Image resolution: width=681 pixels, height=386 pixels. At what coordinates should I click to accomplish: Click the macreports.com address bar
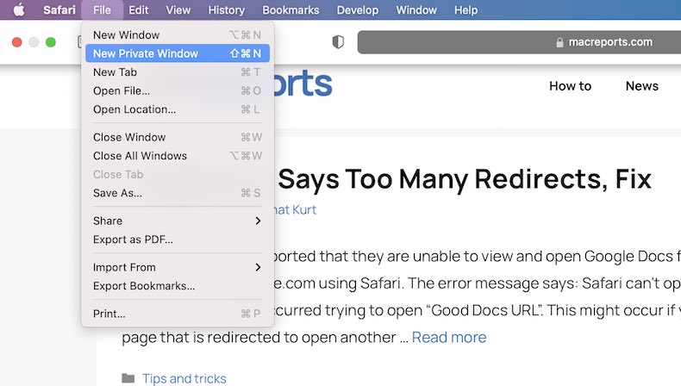(x=519, y=42)
